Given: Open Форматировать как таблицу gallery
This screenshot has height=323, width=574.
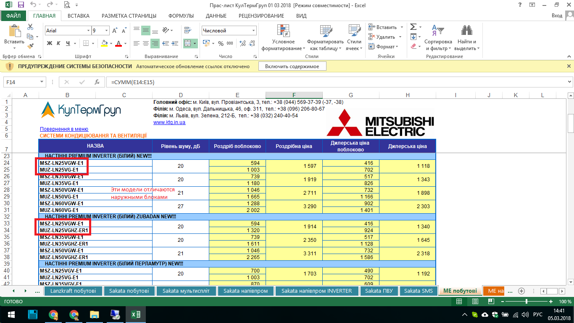Looking at the screenshot, I should click(x=325, y=37).
